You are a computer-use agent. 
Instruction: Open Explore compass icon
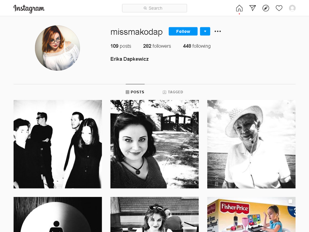pos(266,8)
